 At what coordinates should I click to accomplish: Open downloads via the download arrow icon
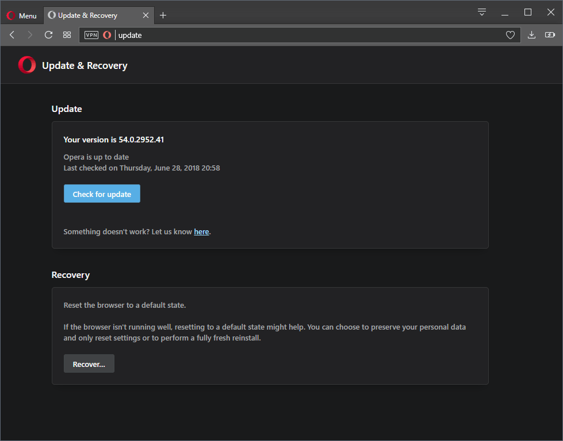(x=531, y=35)
